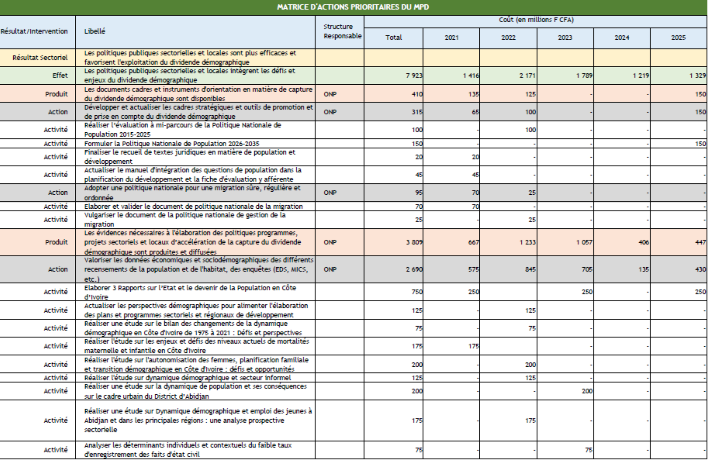Select the 'Libellé' column header

point(95,31)
